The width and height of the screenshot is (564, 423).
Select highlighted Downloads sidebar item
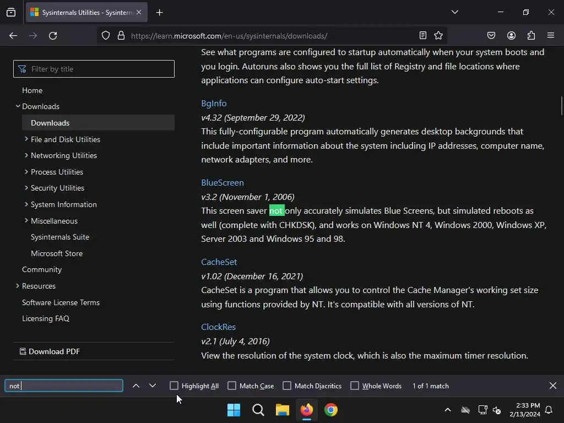(98, 123)
